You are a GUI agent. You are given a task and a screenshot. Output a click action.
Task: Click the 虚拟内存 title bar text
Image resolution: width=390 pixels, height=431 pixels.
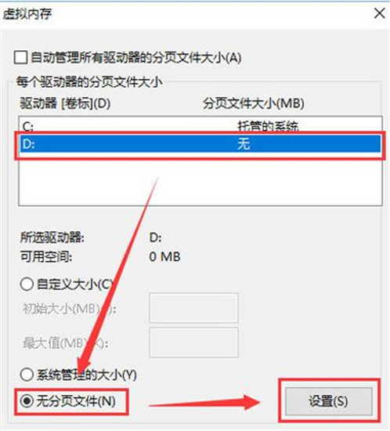coord(27,14)
